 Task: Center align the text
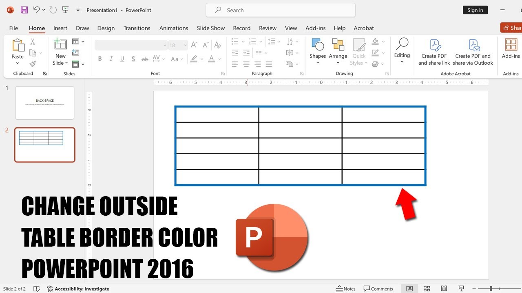246,64
